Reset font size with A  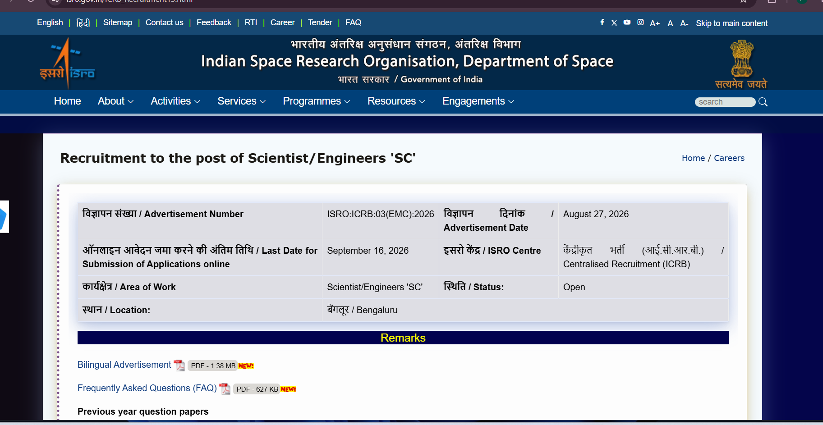click(x=671, y=23)
